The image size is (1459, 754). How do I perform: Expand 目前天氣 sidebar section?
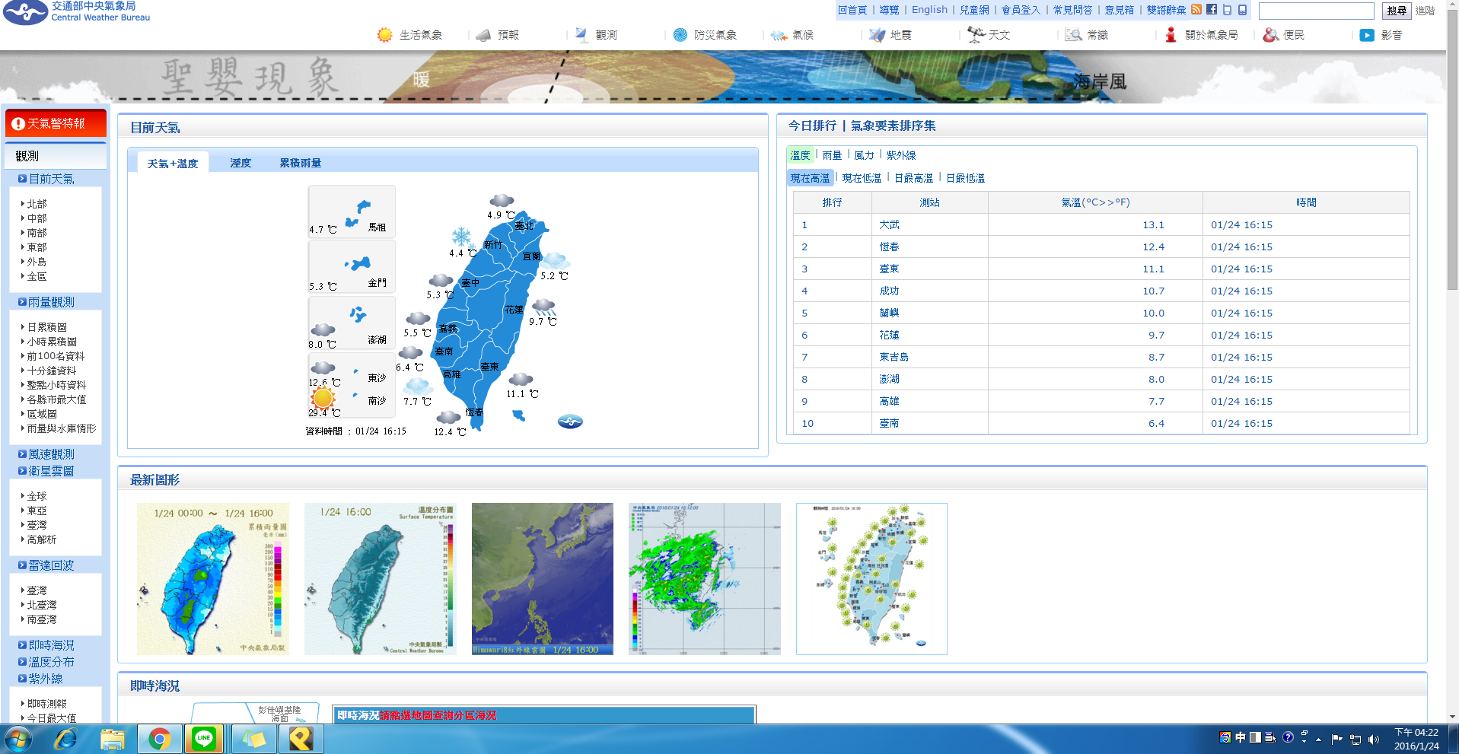pyautogui.click(x=46, y=179)
